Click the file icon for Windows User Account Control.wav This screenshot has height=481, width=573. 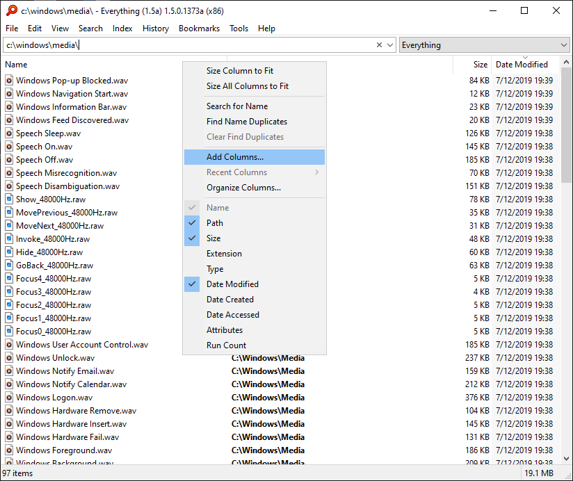[9, 344]
